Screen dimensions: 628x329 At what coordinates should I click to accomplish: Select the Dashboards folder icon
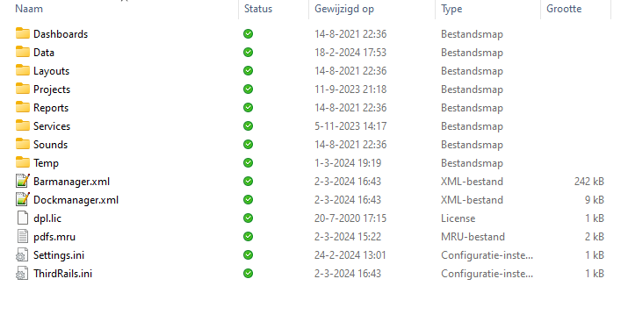[23, 33]
